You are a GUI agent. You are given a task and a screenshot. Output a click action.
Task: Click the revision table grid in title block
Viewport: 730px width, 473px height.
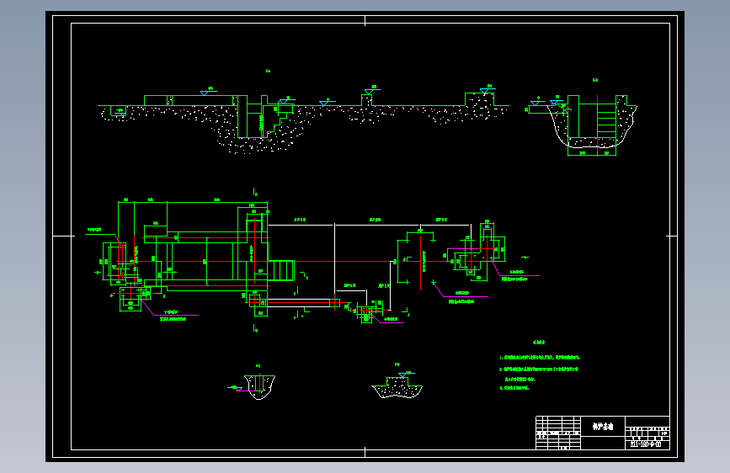tap(557, 433)
